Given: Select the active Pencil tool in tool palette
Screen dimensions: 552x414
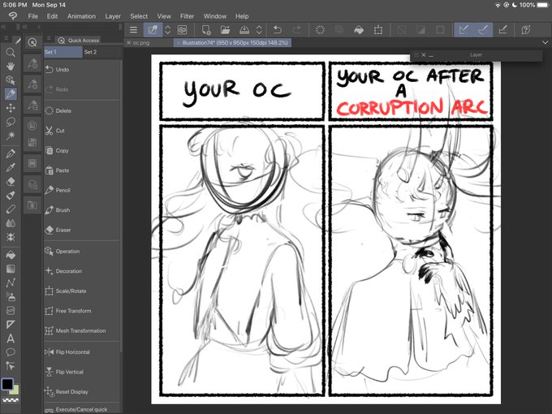Looking at the screenshot, I should [x=11, y=94].
